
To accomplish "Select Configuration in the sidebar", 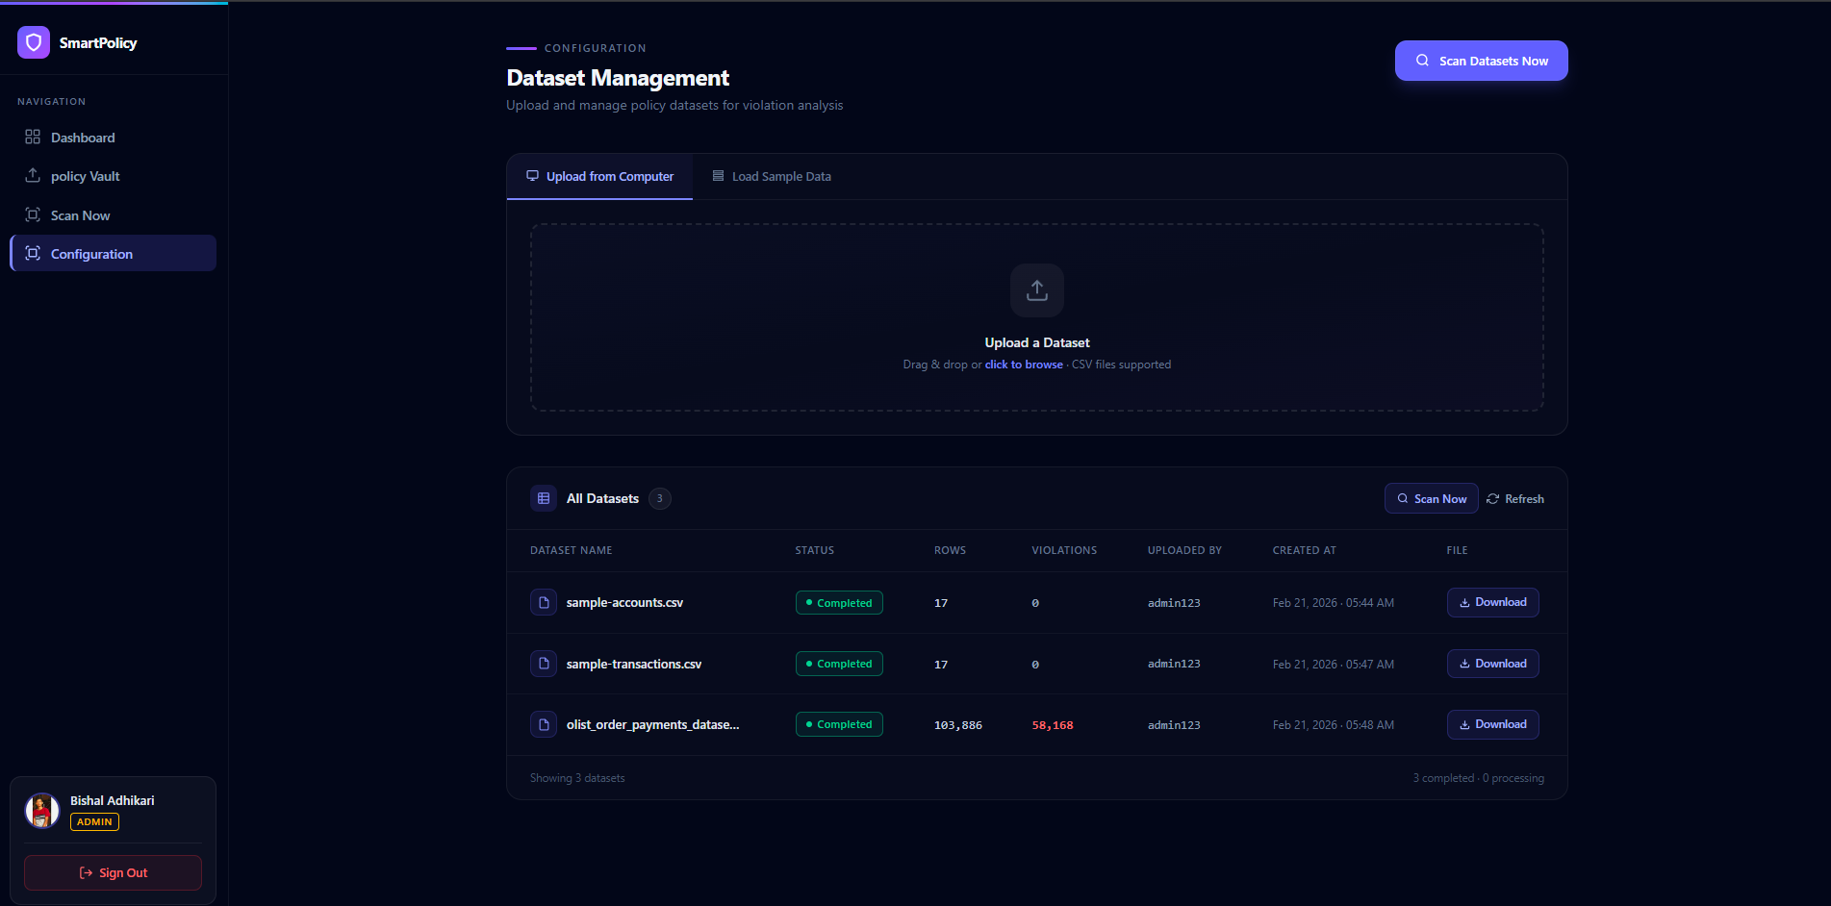I will coord(91,254).
